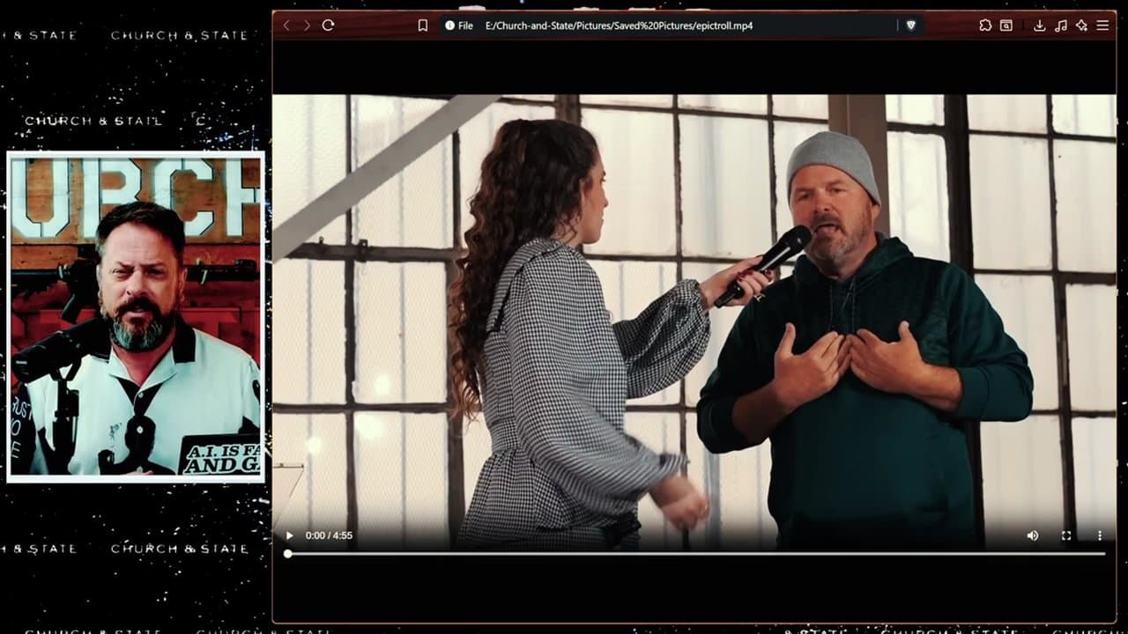Go forward with the browser forward arrow
Screen dimensions: 1128x634
click(x=307, y=26)
